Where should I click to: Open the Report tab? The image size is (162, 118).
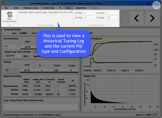click(94, 8)
